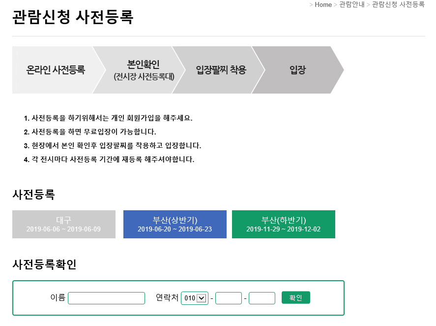This screenshot has width=436, height=326.
Task: Click instruction line 1 about 개인 회원가입
Action: pos(108,118)
